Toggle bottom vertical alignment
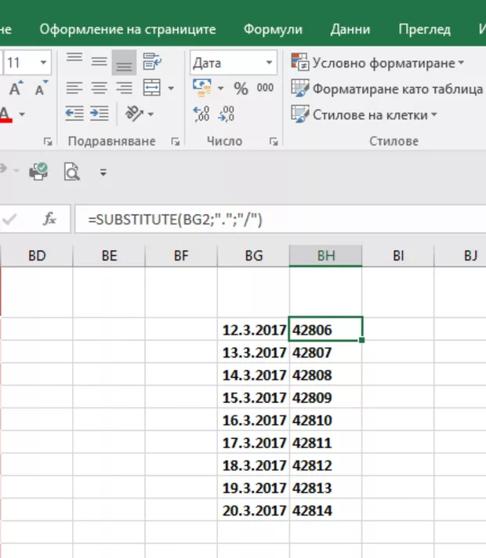 124,61
